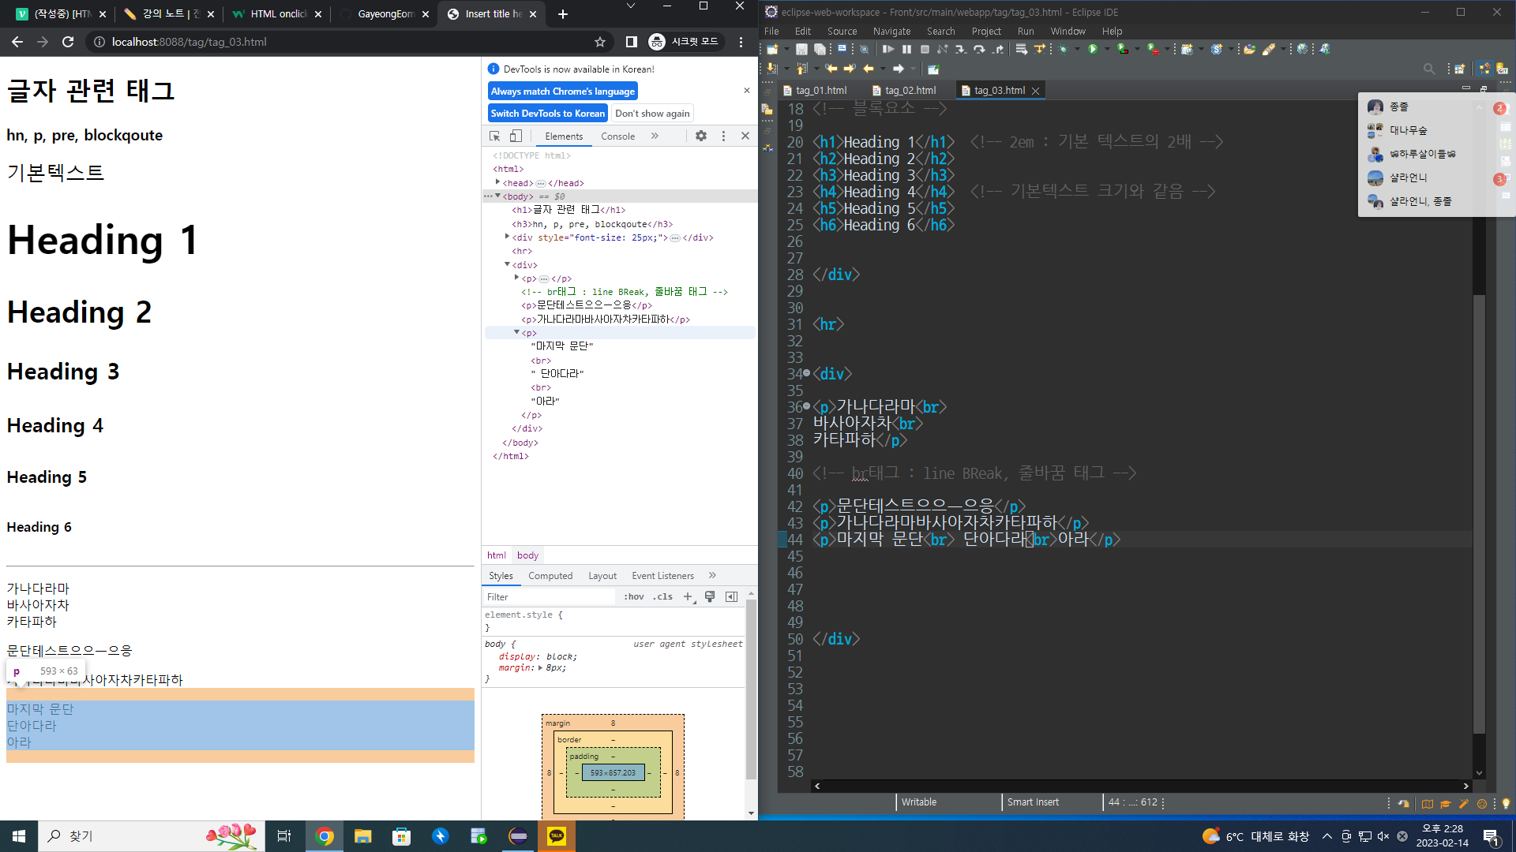Toggle the .cls class editor
1516x852 pixels.
662,597
